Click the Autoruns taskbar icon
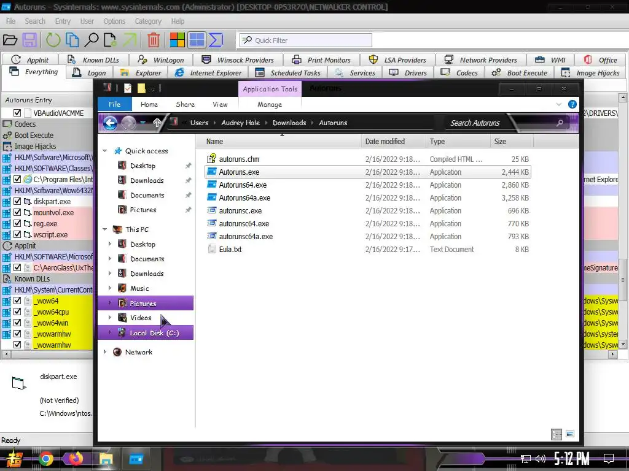This screenshot has height=471, width=629. (136, 459)
